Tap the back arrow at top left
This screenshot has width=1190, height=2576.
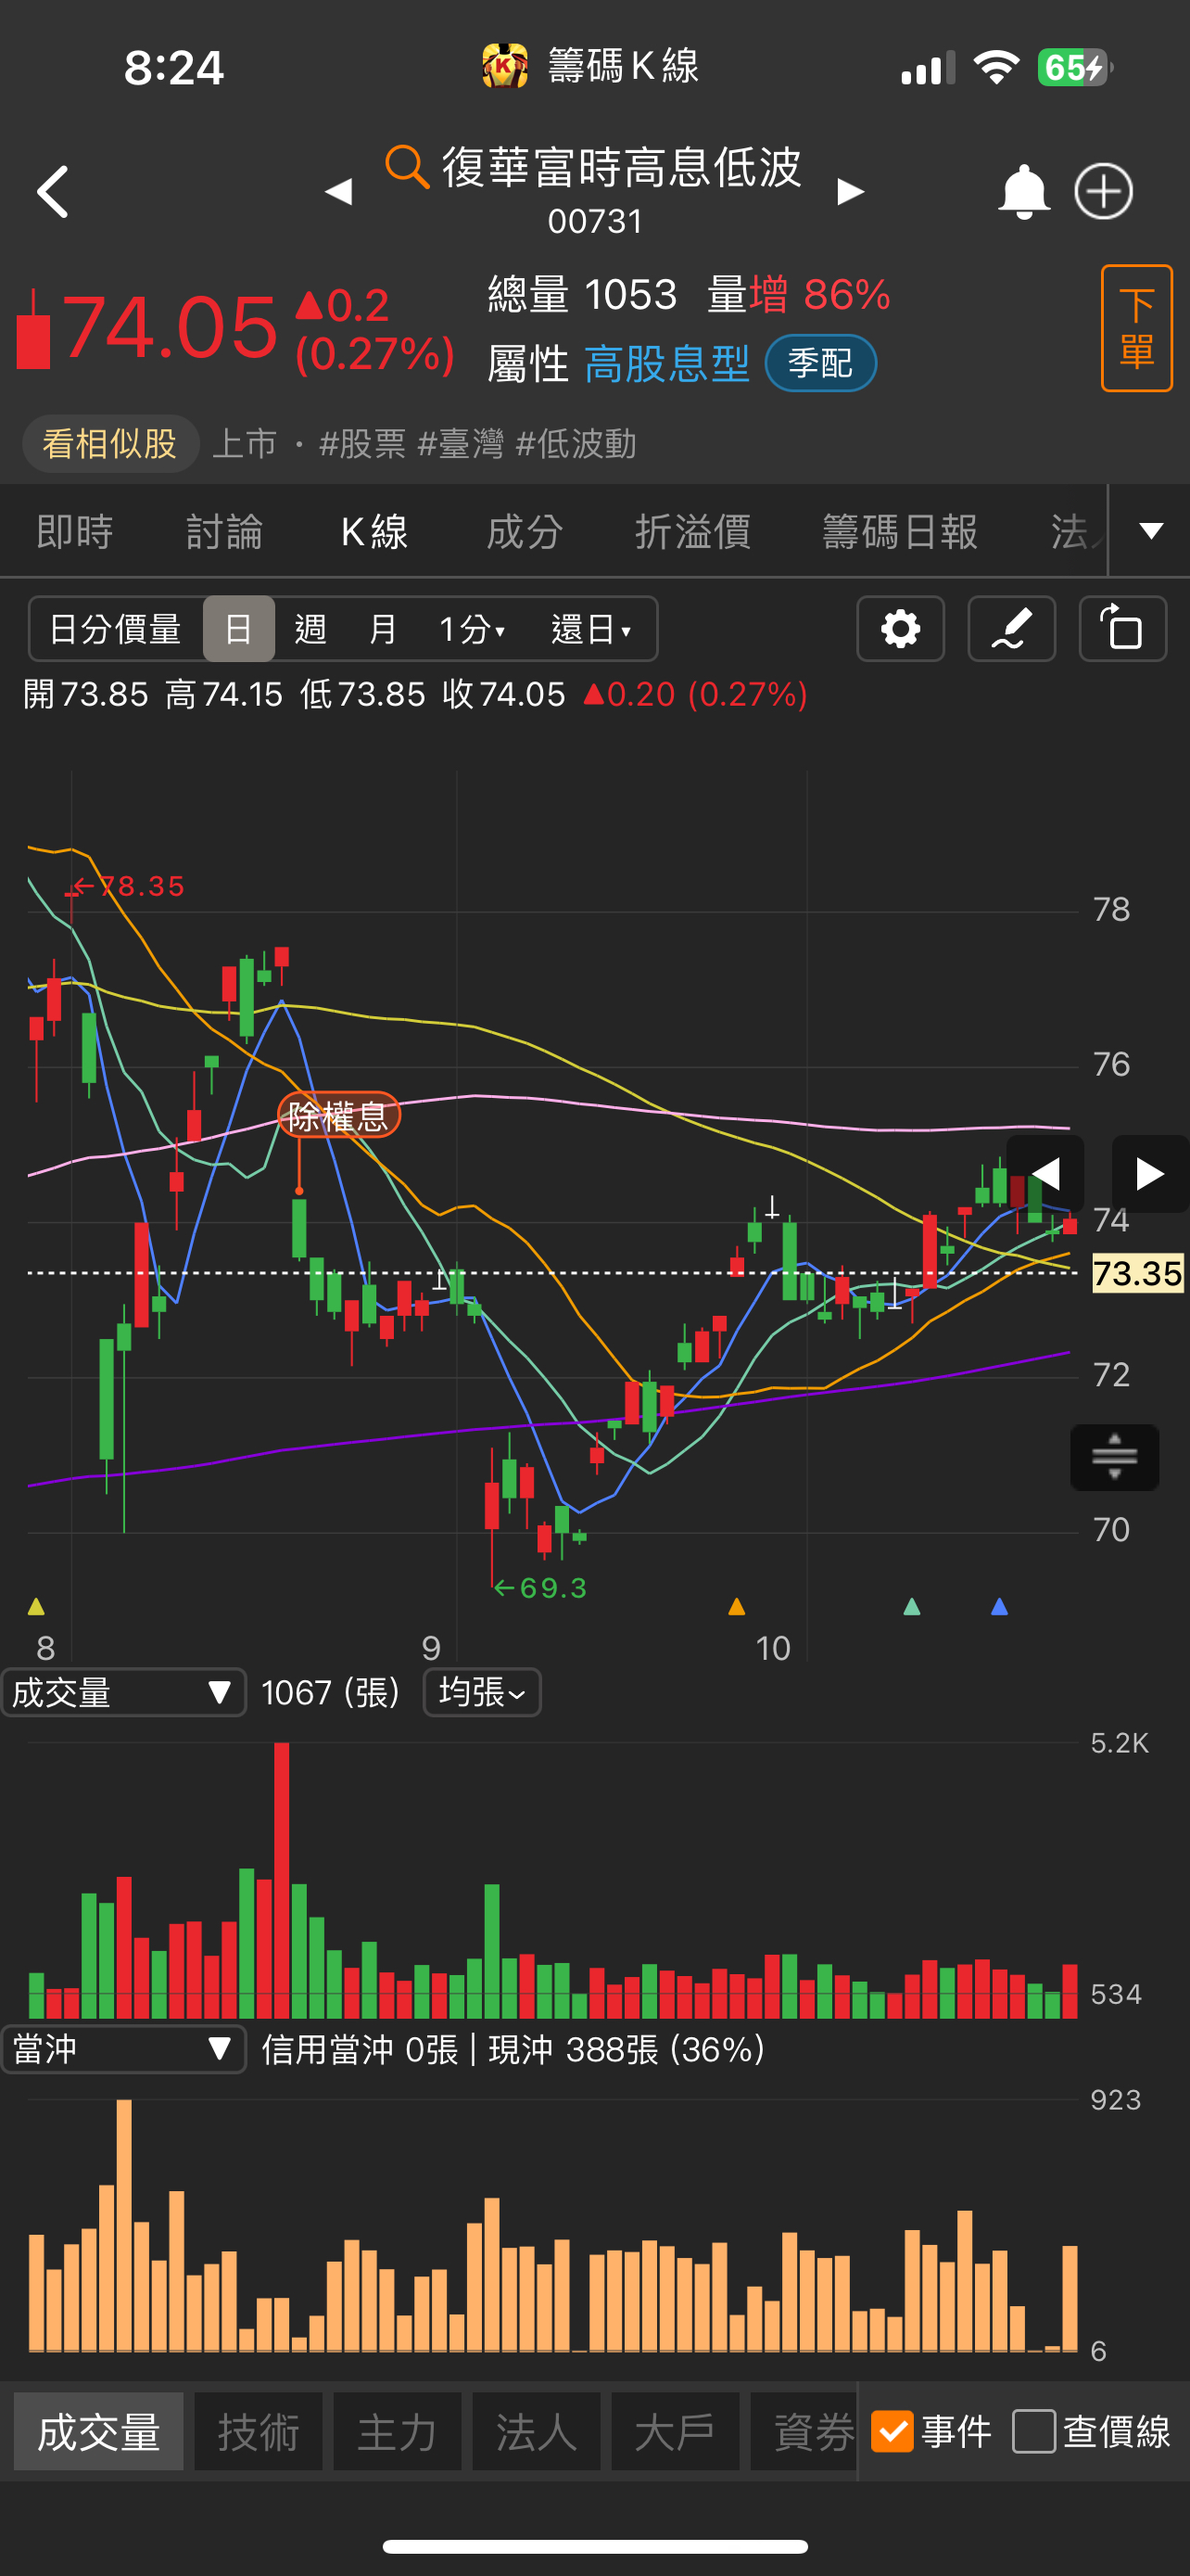click(53, 191)
